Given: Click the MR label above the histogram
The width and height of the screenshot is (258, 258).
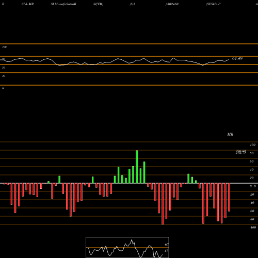Looking at the screenshot, I should tap(230, 134).
